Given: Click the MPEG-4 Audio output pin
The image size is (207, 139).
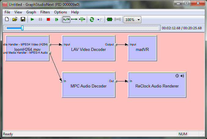Looking at the screenshot, I should (x=50, y=53).
